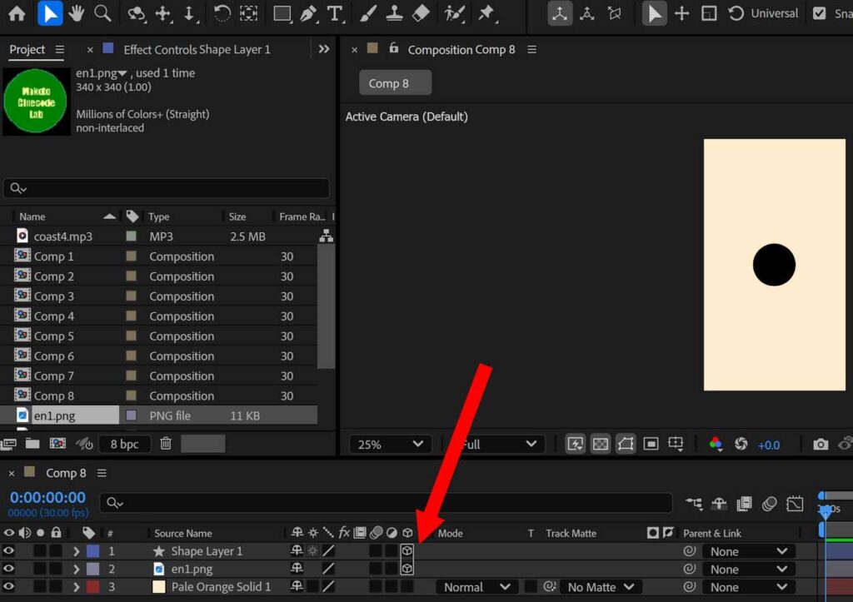This screenshot has height=602, width=853.
Task: Toggle Mask and Shape Path Visibility
Action: 626,445
